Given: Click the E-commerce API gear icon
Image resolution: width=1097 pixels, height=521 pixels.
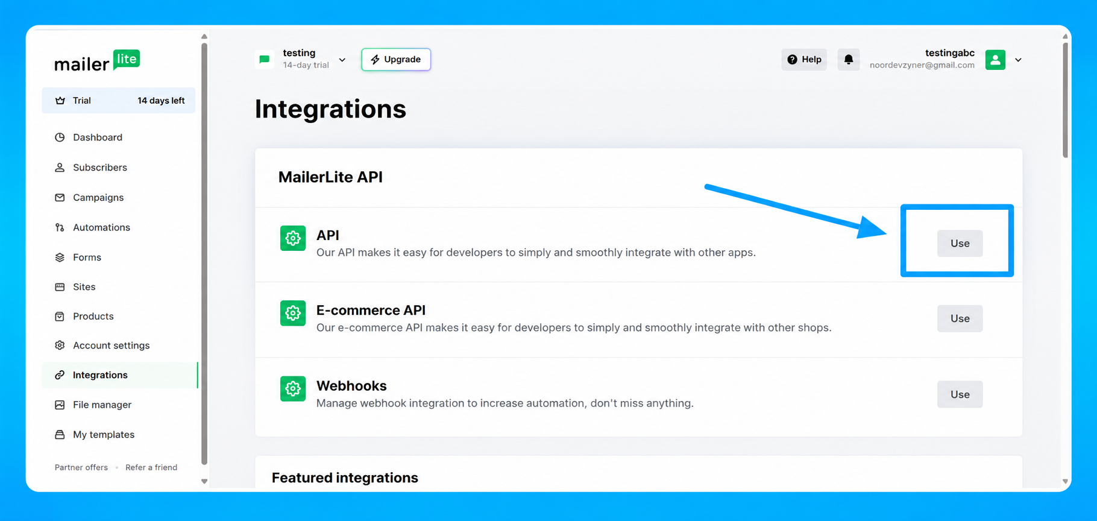Looking at the screenshot, I should 293,314.
